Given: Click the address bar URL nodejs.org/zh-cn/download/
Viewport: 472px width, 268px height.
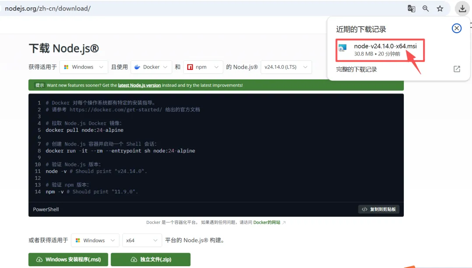Looking at the screenshot, I should (48, 8).
